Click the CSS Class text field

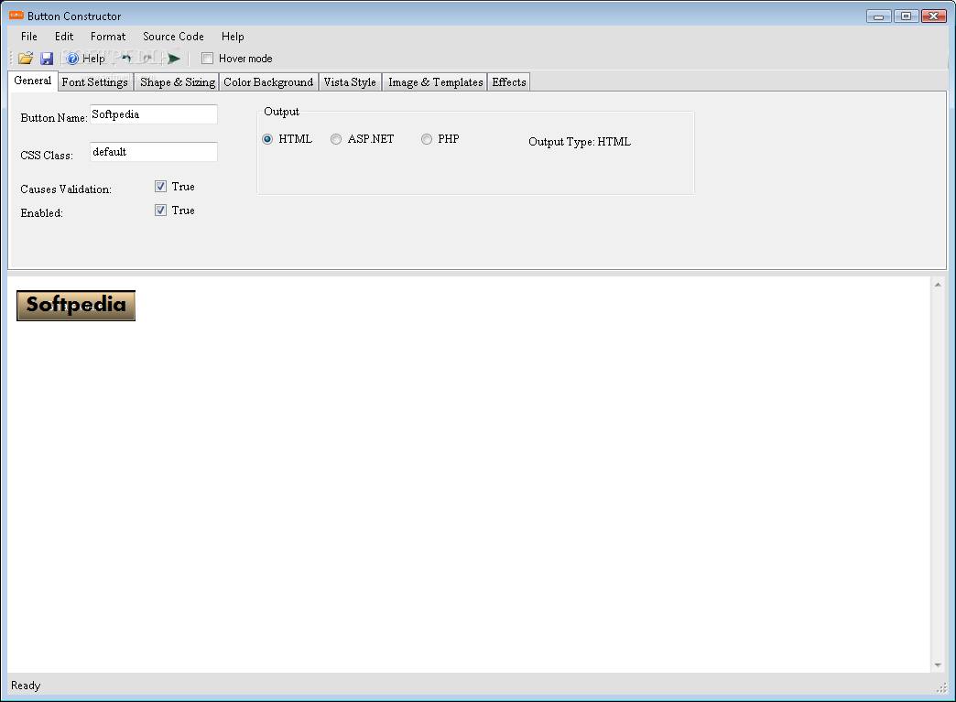(154, 152)
